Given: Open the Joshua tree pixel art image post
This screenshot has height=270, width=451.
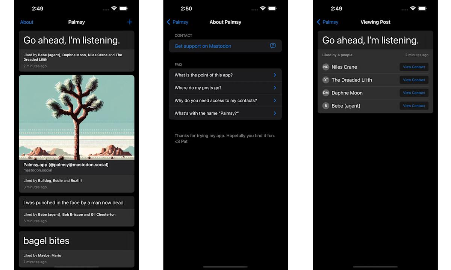Looking at the screenshot, I should point(77,117).
